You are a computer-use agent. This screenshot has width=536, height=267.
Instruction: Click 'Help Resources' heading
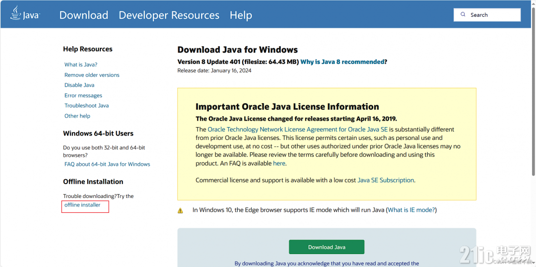point(87,49)
